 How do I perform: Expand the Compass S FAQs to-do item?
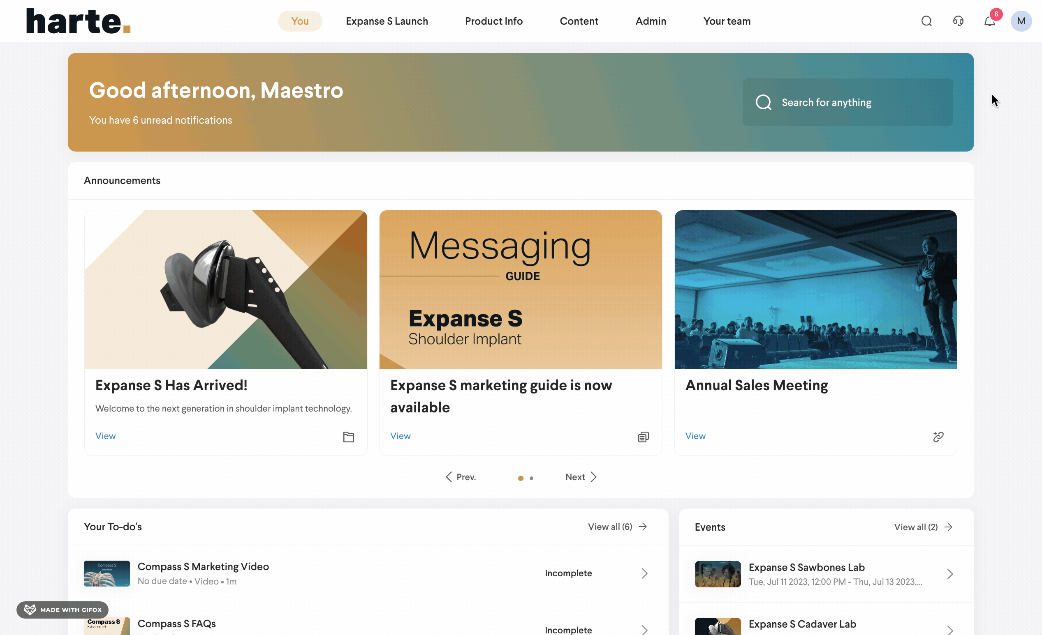click(644, 630)
